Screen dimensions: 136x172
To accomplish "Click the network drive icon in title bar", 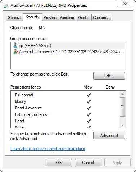I will tap(6, 6).
